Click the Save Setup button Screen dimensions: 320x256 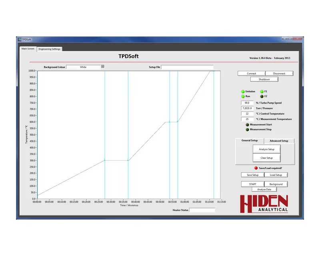[x=253, y=175]
